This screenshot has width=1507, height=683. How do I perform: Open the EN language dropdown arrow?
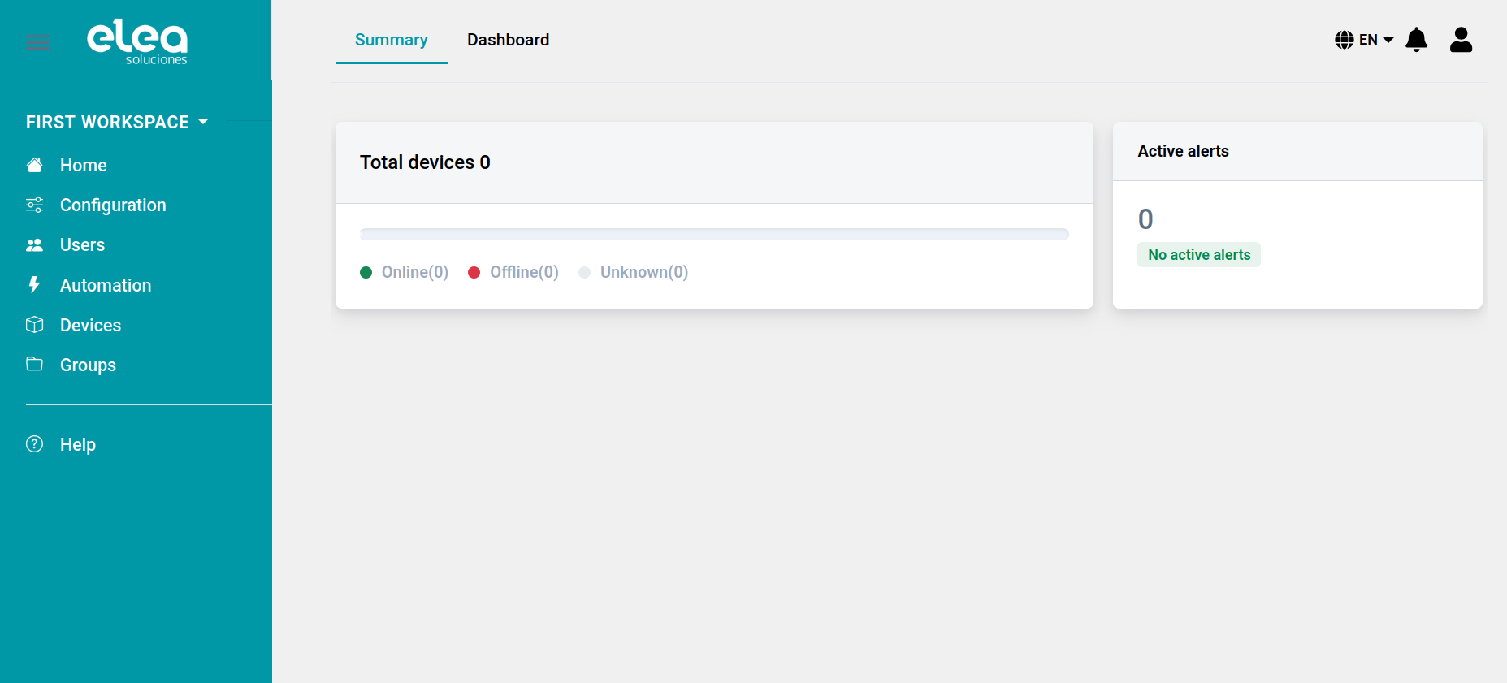pos(1388,40)
